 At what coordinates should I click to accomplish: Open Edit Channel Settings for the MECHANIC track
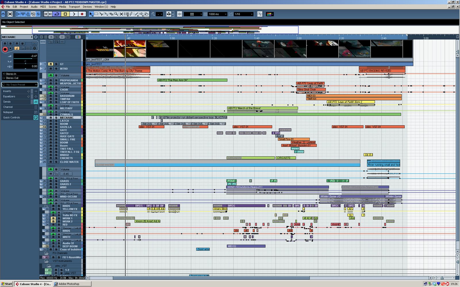pos(36,37)
